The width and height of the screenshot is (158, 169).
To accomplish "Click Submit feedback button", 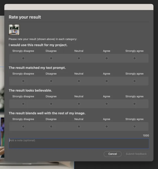I will pos(136,154).
